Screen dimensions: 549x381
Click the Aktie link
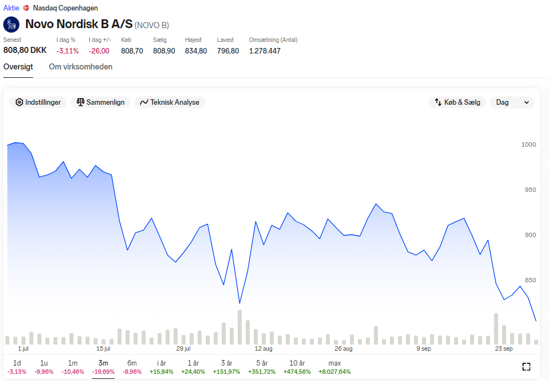tap(11, 8)
